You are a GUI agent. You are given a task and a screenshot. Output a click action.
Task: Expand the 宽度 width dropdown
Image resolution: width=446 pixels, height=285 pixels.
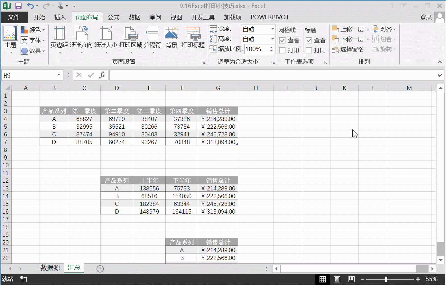tap(272, 29)
